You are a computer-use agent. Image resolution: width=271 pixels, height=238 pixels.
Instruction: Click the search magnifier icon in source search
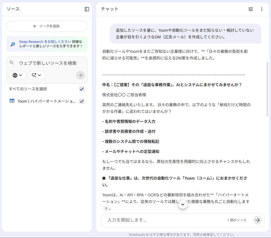tap(12, 63)
